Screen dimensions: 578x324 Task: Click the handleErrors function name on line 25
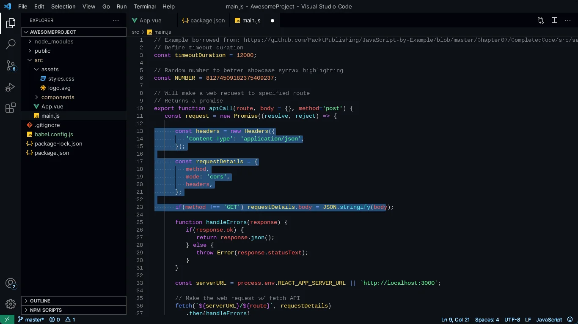tap(226, 222)
